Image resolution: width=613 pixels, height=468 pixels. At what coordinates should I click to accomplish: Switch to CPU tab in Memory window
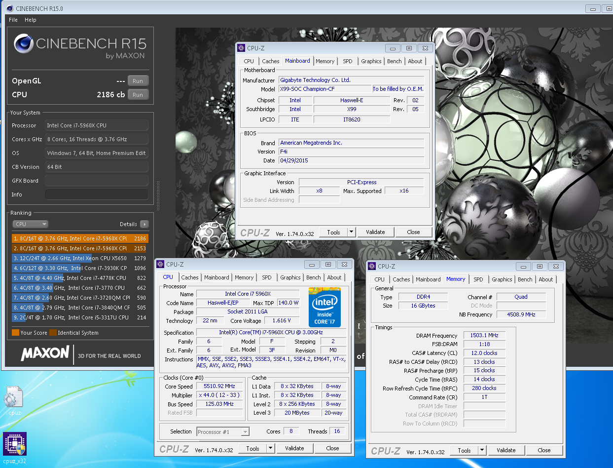point(379,279)
